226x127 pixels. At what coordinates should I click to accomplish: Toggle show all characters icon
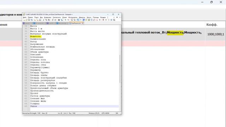(81, 20)
